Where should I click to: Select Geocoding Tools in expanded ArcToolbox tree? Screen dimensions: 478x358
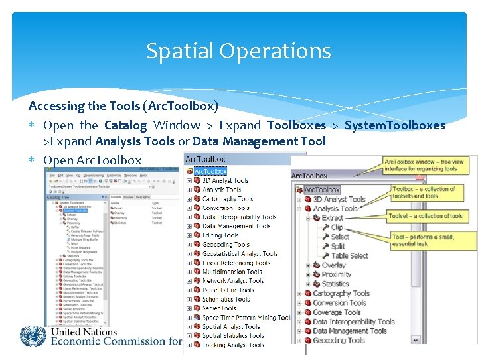pos(339,340)
